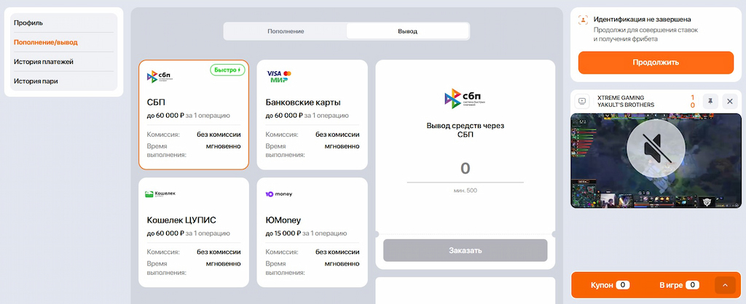Open the Купон tab in the bet slip

[x=610, y=285]
